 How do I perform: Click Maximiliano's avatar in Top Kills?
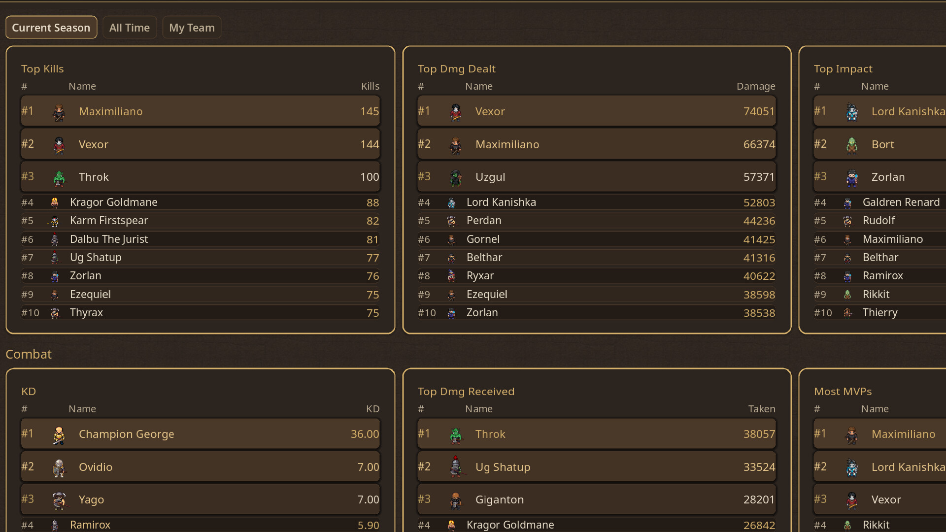pos(59,112)
